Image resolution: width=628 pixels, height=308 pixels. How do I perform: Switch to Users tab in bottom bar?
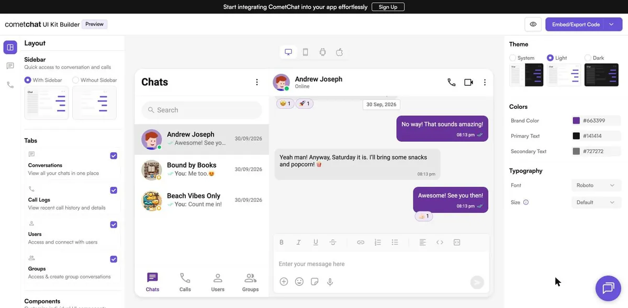218,282
